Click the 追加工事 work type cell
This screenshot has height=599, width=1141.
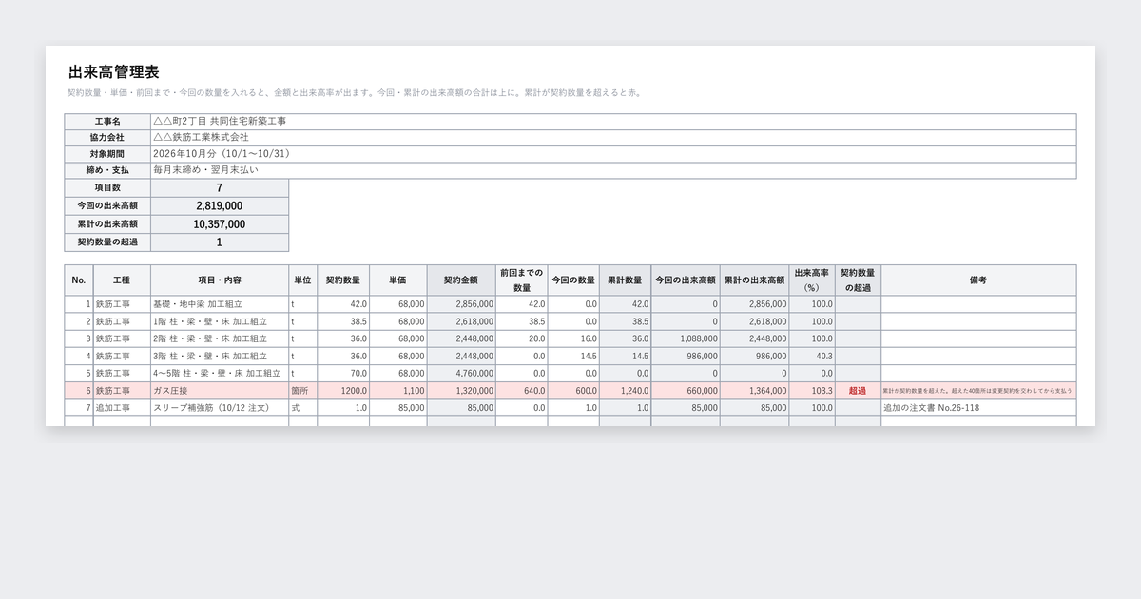click(x=122, y=408)
